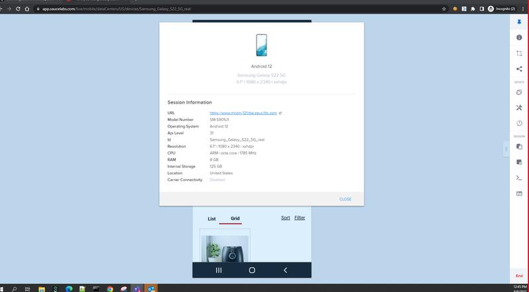Image resolution: width=529 pixels, height=292 pixels.
Task: Switch to List view on the device screen
Action: tap(212, 219)
